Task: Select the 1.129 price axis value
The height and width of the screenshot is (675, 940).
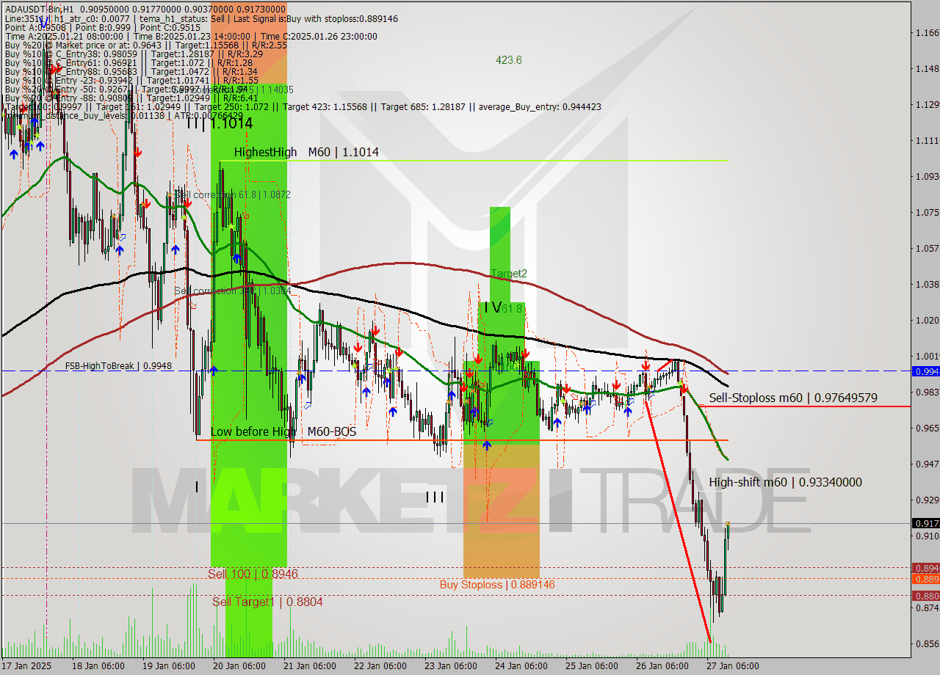Action: point(927,104)
